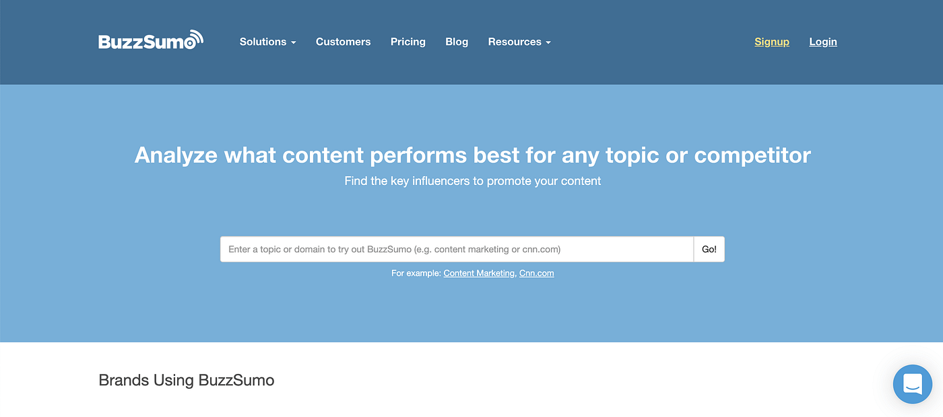Click the BuzzSumo logo
This screenshot has height=417, width=943.
151,40
